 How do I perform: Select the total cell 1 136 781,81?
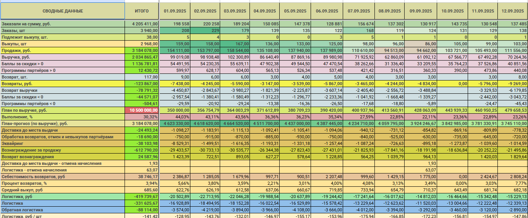click(x=142, y=64)
